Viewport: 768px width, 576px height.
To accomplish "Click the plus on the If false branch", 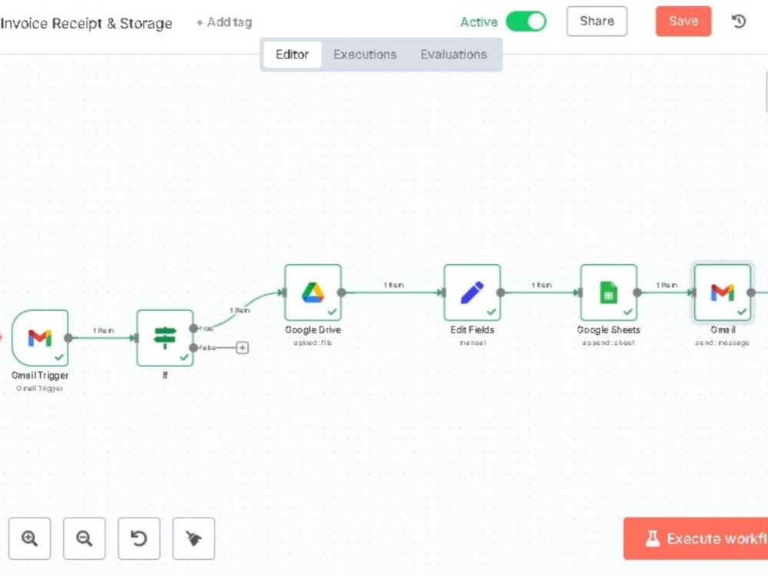I will [242, 348].
